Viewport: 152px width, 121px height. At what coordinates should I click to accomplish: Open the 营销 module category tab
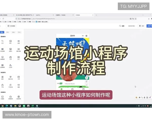coord(13,32)
